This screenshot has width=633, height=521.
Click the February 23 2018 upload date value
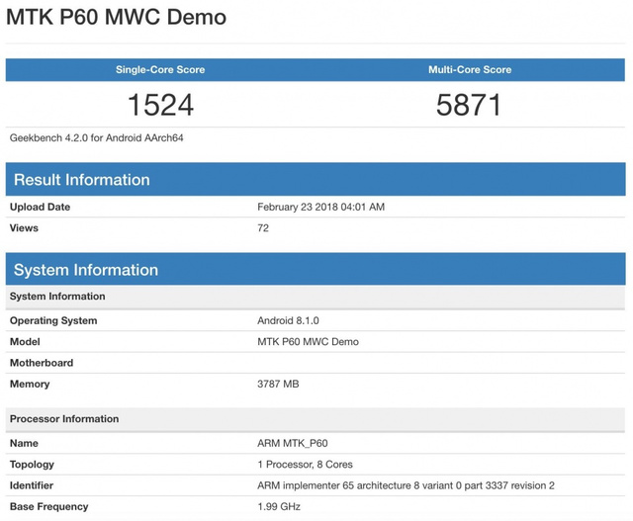[x=320, y=207]
